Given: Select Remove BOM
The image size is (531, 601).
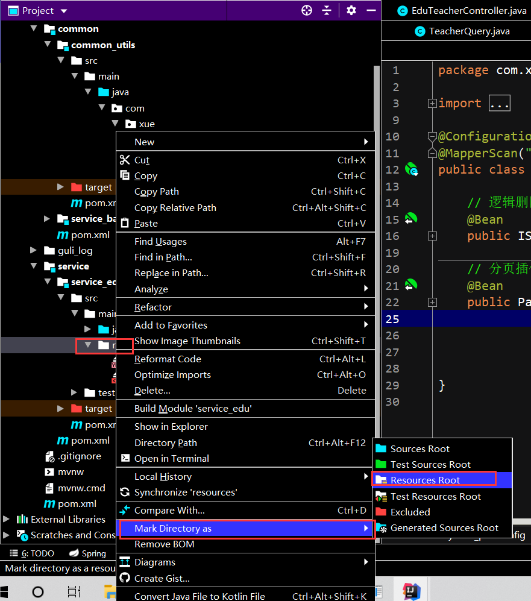Looking at the screenshot, I should 245,544.
